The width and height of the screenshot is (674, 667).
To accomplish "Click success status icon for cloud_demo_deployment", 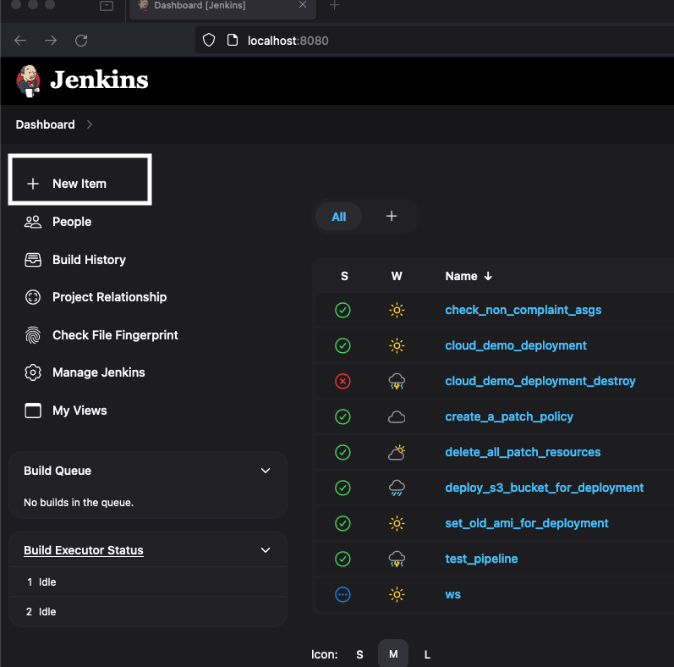I will coord(342,345).
